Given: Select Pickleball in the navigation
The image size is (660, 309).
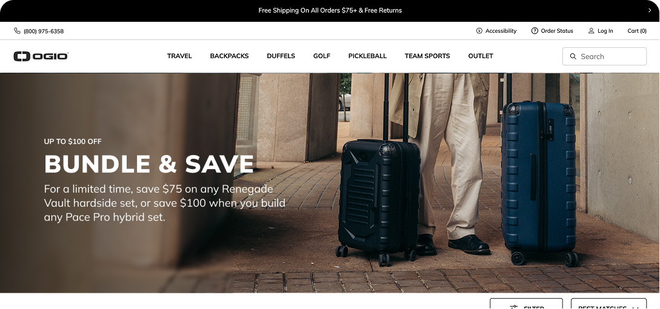Looking at the screenshot, I should point(367,56).
